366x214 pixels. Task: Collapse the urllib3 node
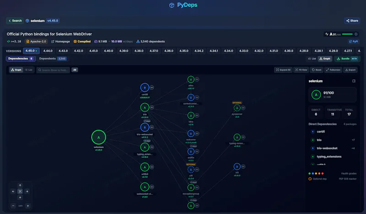pyautogui.click(x=152, y=167)
